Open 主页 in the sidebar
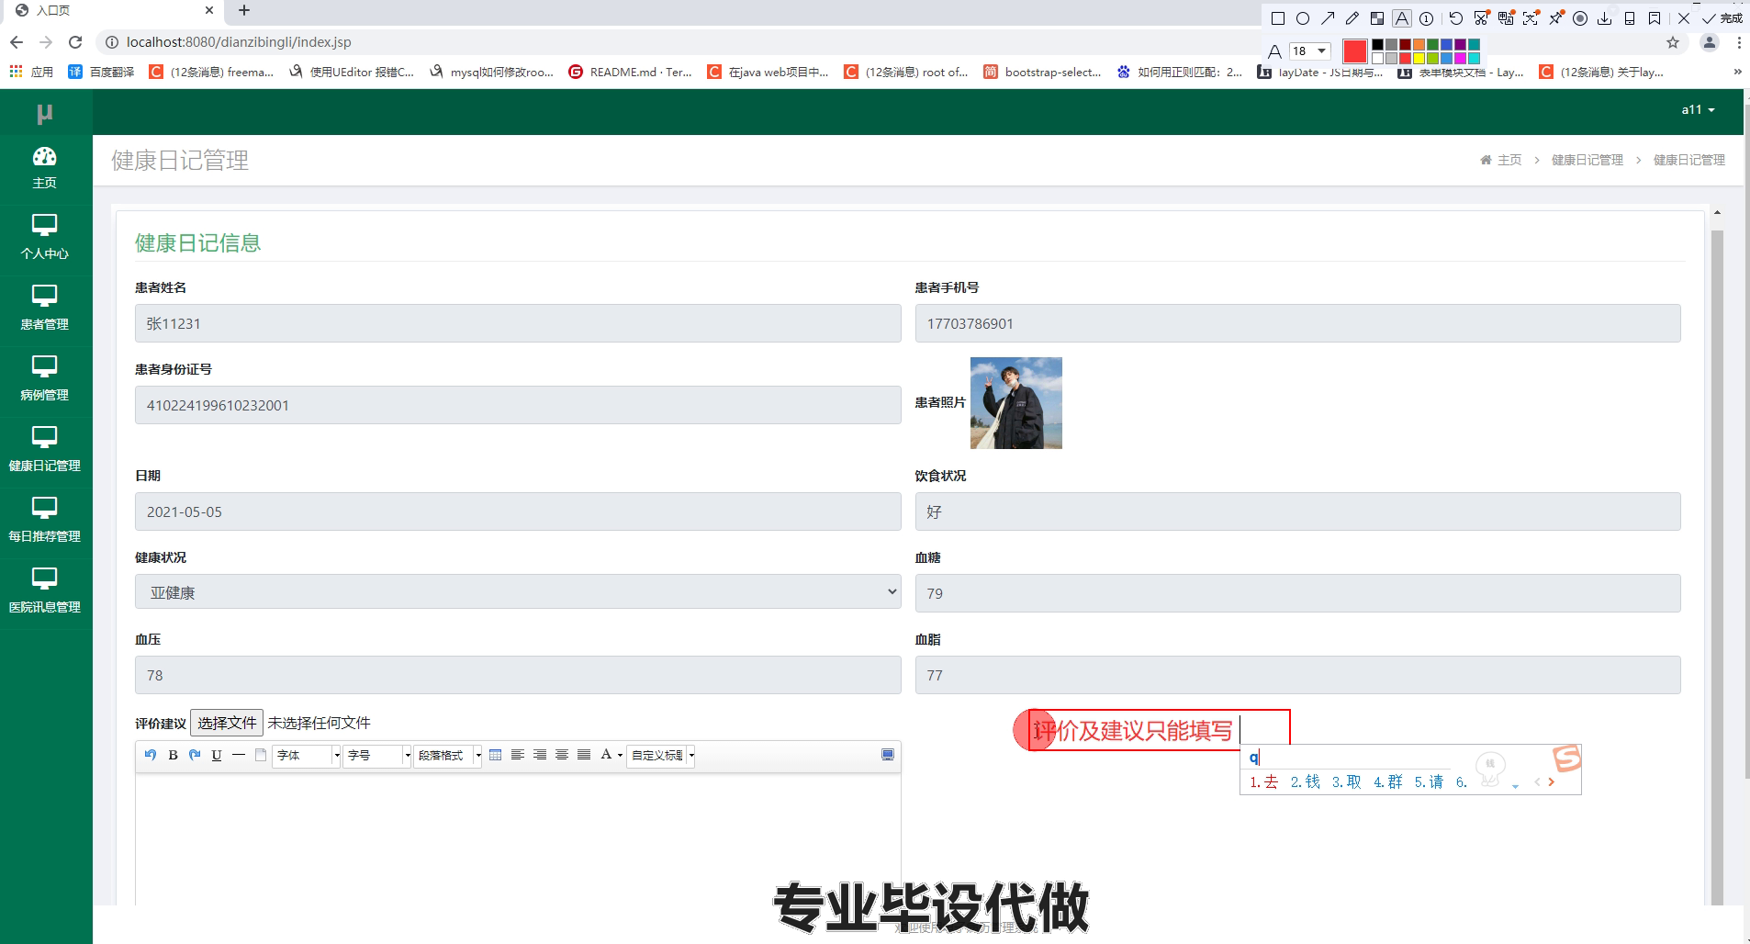This screenshot has width=1750, height=944. [x=44, y=168]
